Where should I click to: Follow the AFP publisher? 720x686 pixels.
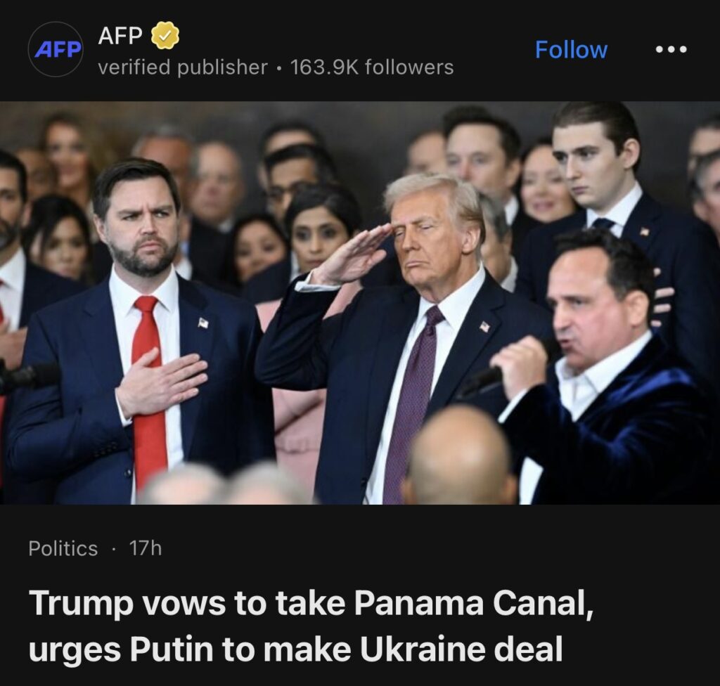pyautogui.click(x=571, y=50)
